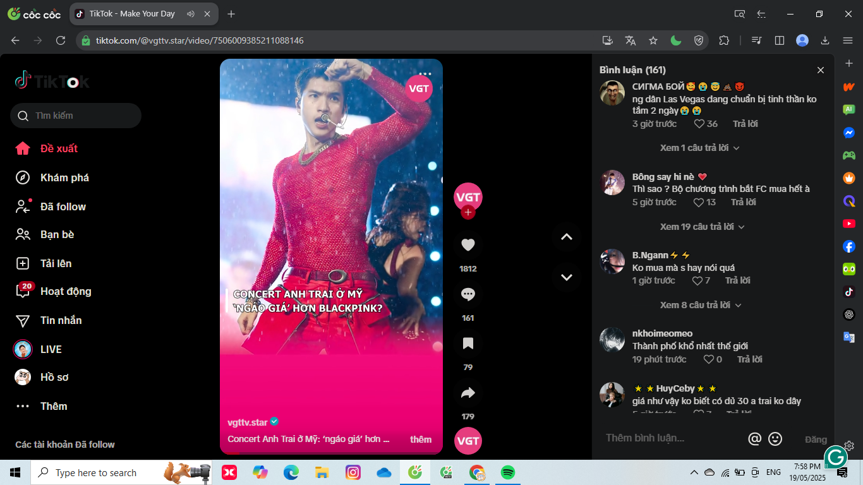Insert a mention with the @ icon
The height and width of the screenshot is (485, 863).
(754, 439)
